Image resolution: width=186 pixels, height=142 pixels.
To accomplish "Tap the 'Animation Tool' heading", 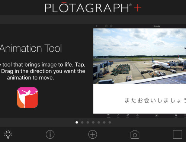I will point(31,48).
